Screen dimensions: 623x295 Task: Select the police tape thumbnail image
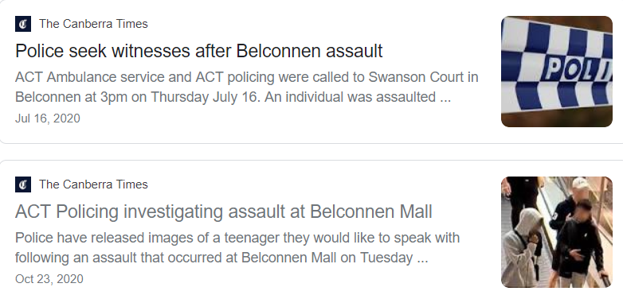[557, 72]
